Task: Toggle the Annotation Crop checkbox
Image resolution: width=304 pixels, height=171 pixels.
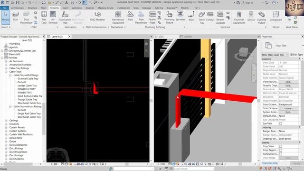Action: 280,154
